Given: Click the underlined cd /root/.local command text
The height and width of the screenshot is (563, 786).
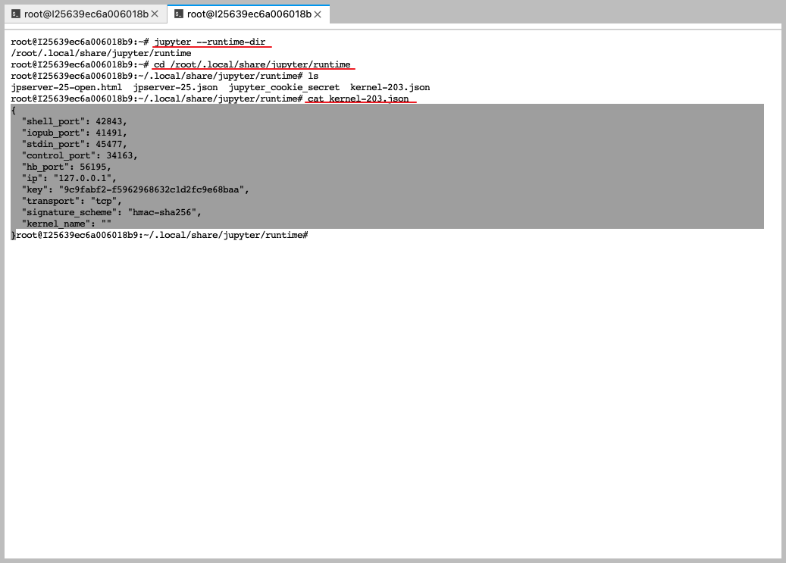Looking at the screenshot, I should pyautogui.click(x=252, y=64).
